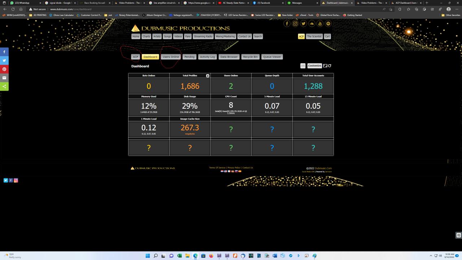Screen dimensions: 462x260
Task: Share via the blue Facebook sidebar button
Action: (x=4, y=52)
